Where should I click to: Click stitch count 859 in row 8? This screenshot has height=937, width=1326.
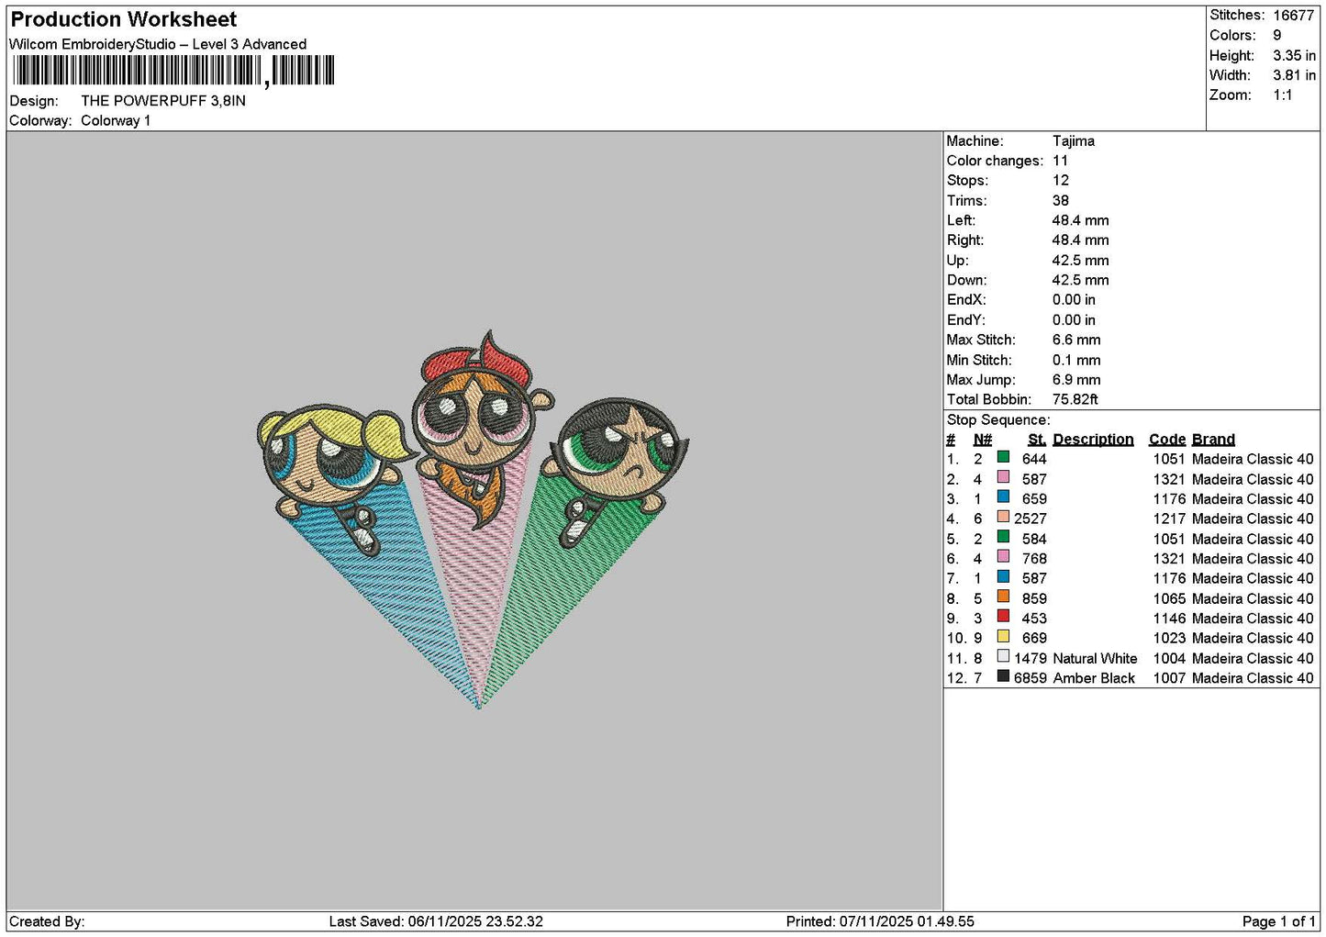(x=1034, y=598)
